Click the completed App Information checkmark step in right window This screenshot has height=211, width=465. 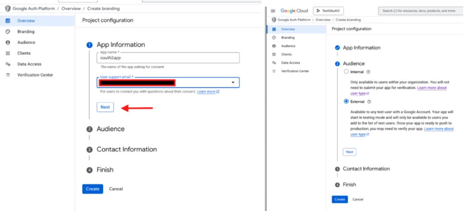pyautogui.click(x=337, y=48)
